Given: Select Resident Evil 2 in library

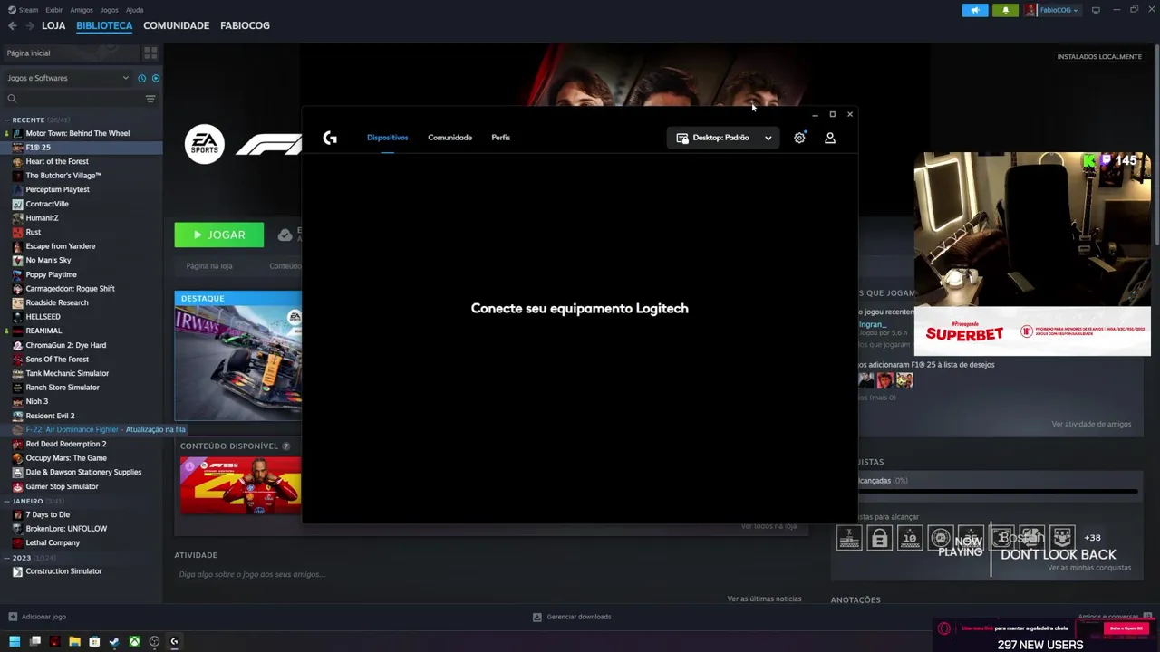Looking at the screenshot, I should [50, 416].
